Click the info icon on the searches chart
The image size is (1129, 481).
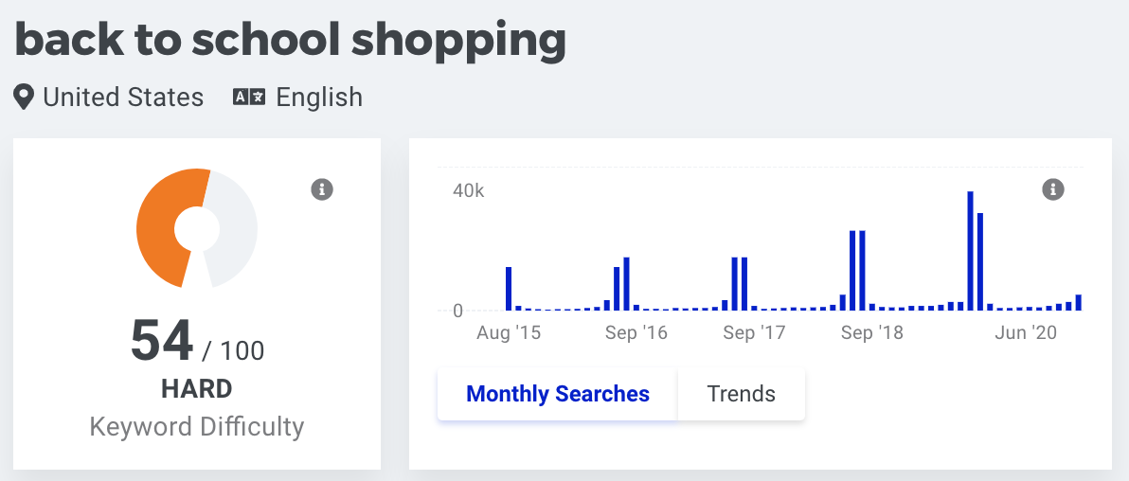[1053, 190]
